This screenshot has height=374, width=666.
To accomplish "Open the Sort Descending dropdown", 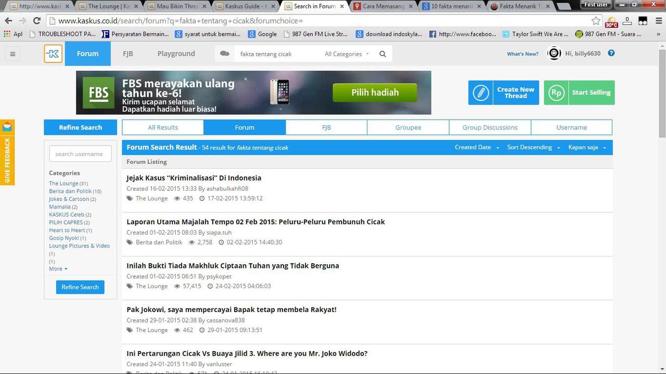I will (533, 147).
